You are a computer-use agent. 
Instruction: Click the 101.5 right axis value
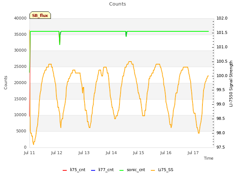click(x=222, y=33)
